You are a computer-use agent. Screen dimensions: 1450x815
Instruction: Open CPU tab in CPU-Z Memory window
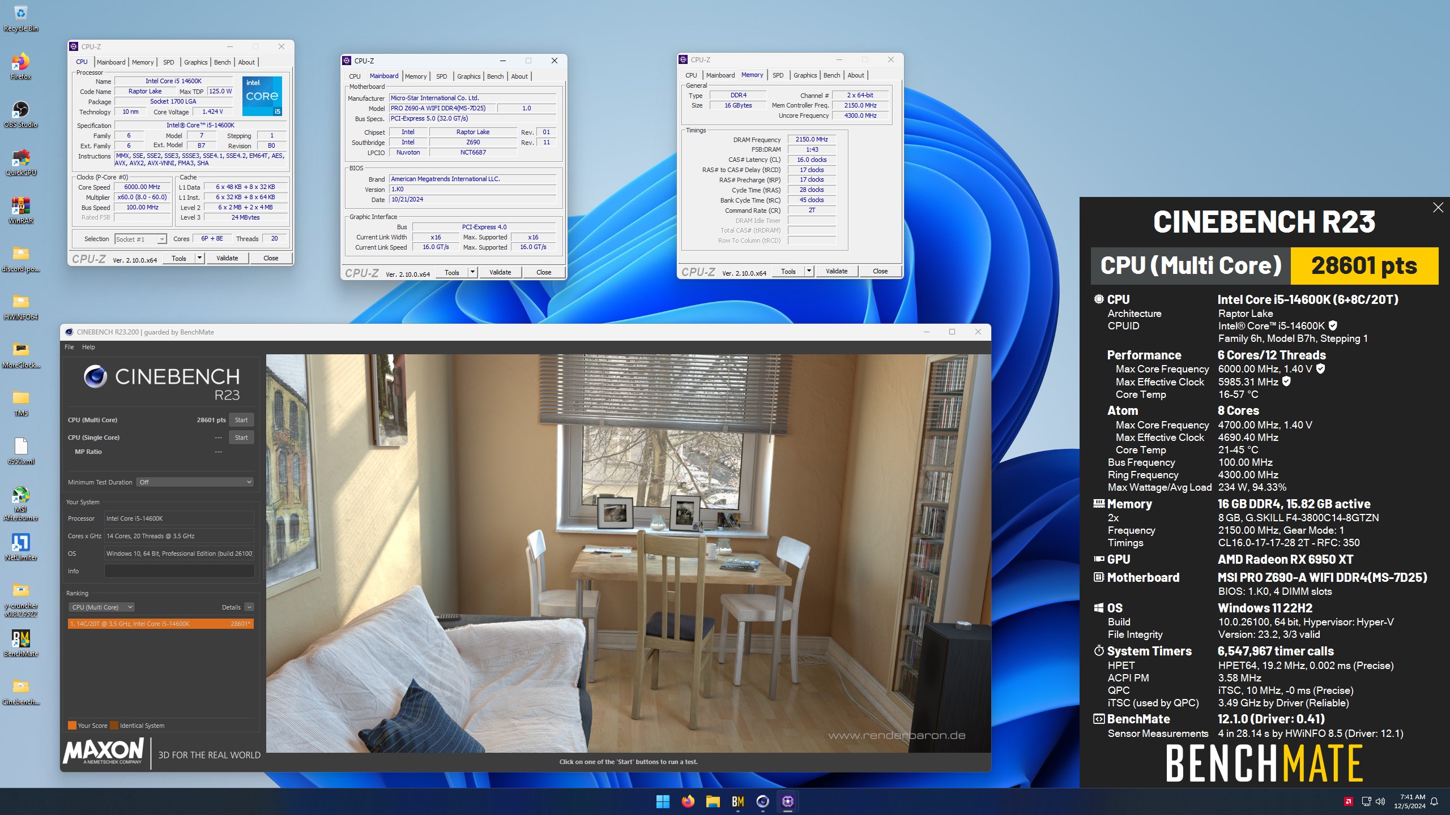coord(691,75)
